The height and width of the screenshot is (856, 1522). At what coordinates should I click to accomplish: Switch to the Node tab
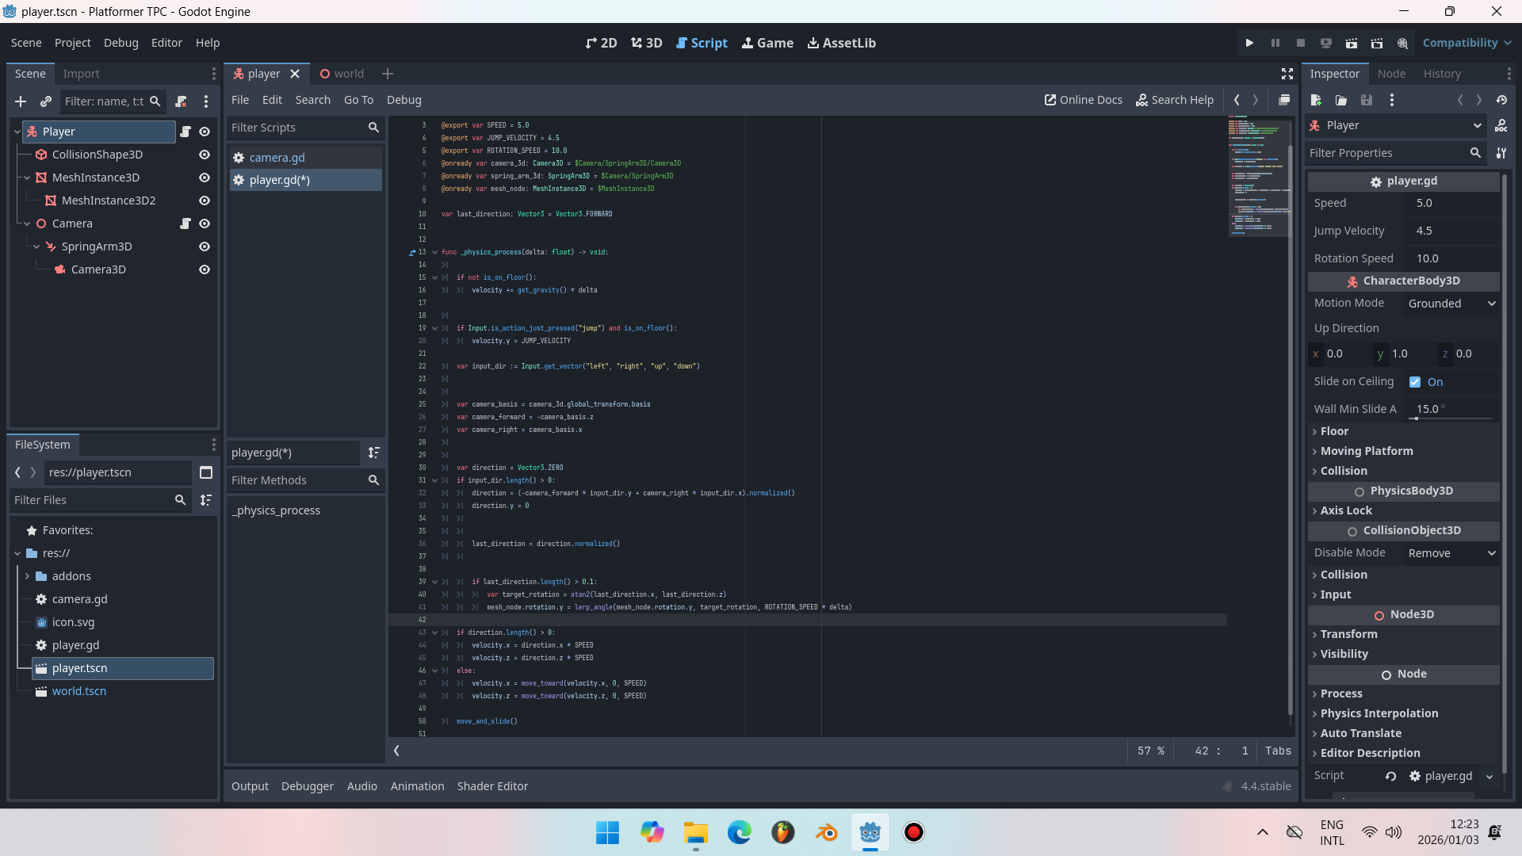(x=1391, y=74)
